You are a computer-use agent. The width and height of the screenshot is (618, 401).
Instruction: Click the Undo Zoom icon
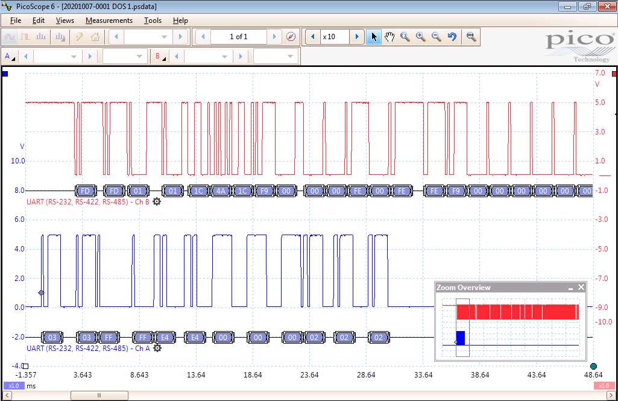(452, 37)
